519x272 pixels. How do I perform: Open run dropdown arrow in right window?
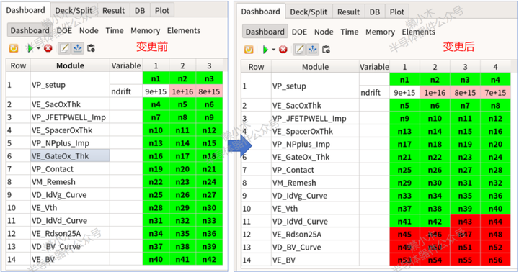point(273,50)
